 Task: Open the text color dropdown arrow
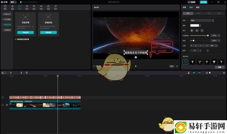click(200, 25)
